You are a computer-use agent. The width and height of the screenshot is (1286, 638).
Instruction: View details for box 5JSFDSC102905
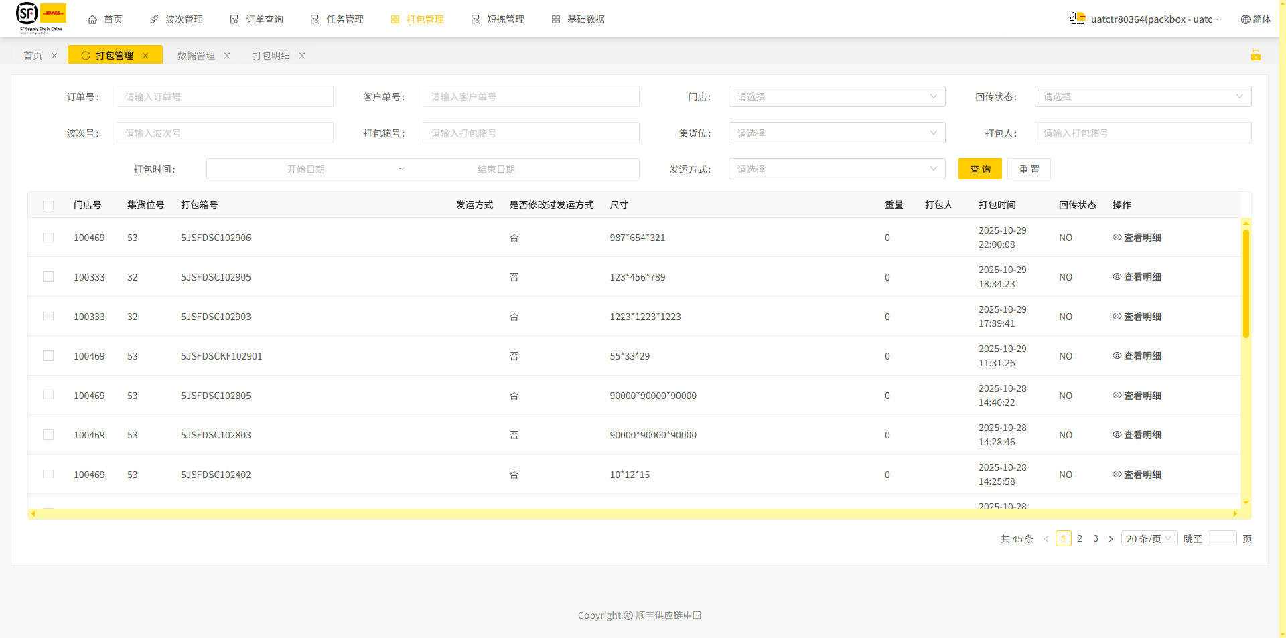coord(1137,277)
